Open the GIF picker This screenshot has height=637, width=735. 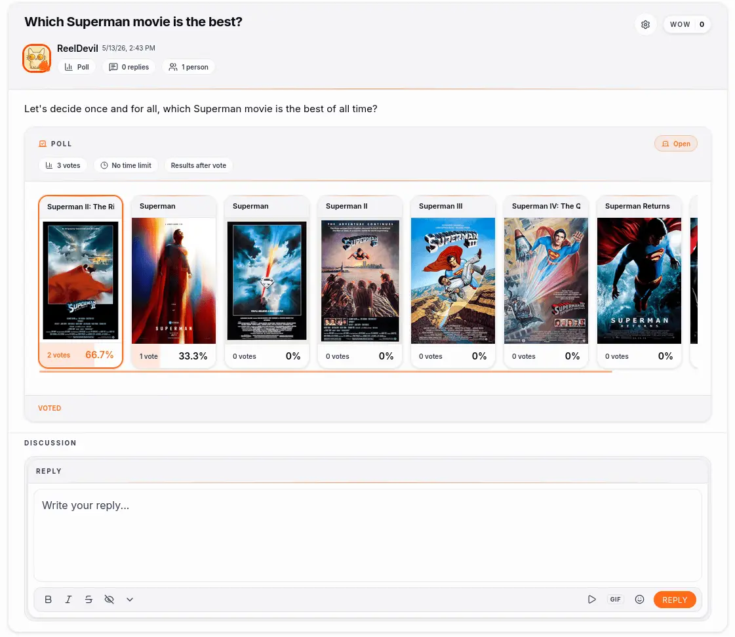[x=616, y=600]
